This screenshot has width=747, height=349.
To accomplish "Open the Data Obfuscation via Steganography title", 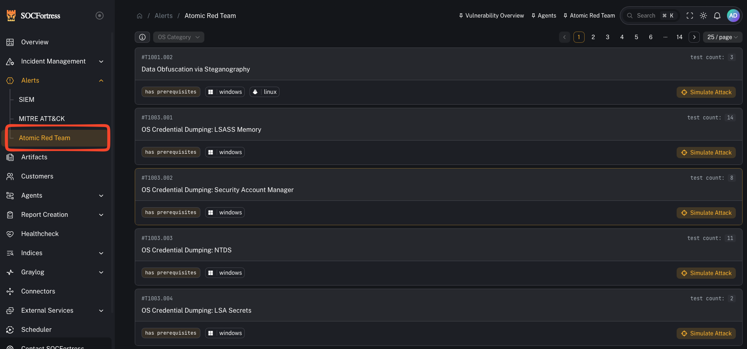I will (x=196, y=69).
